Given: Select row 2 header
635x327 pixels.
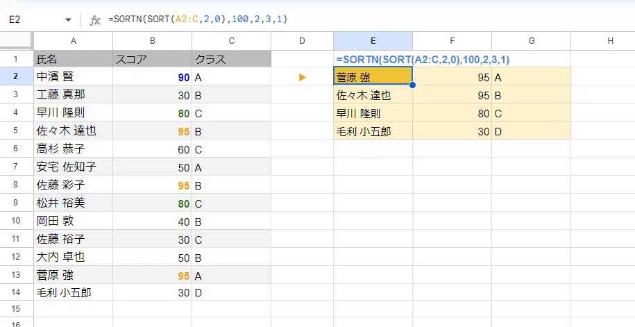Looking at the screenshot, I should (x=16, y=76).
